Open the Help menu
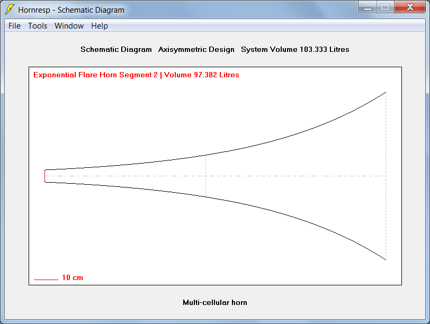Image resolution: width=430 pixels, height=324 pixels. pos(99,26)
